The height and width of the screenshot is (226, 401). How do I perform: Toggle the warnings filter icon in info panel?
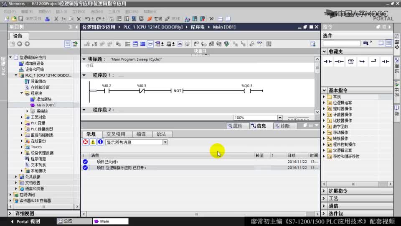point(93,142)
